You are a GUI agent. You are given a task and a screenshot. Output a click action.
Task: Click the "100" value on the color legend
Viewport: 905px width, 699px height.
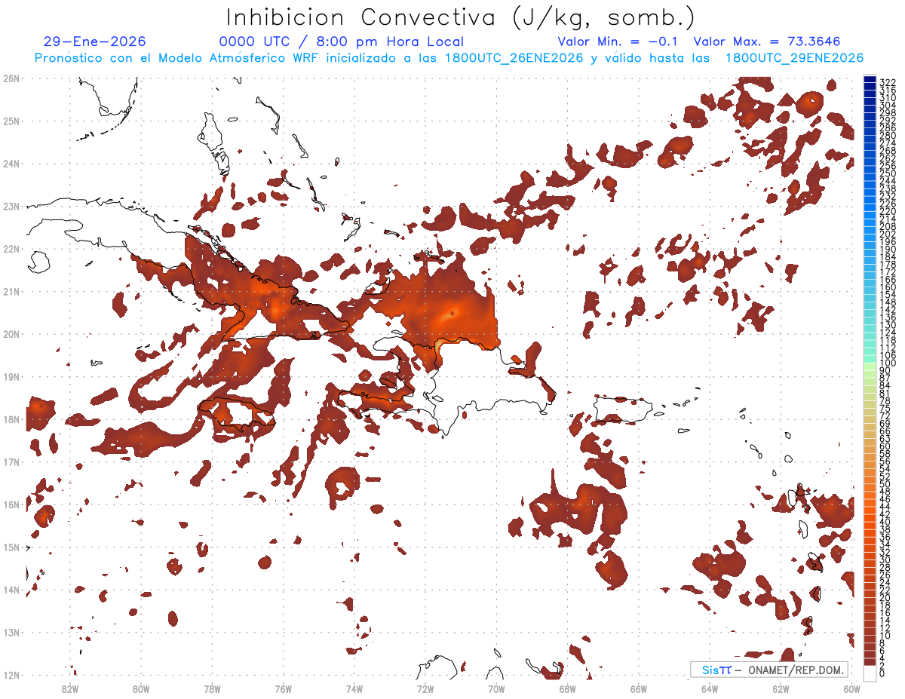(887, 363)
